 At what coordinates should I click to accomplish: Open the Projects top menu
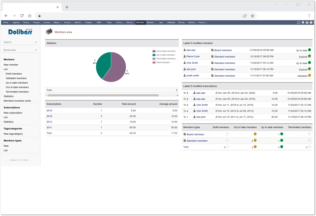(x=88, y=23)
